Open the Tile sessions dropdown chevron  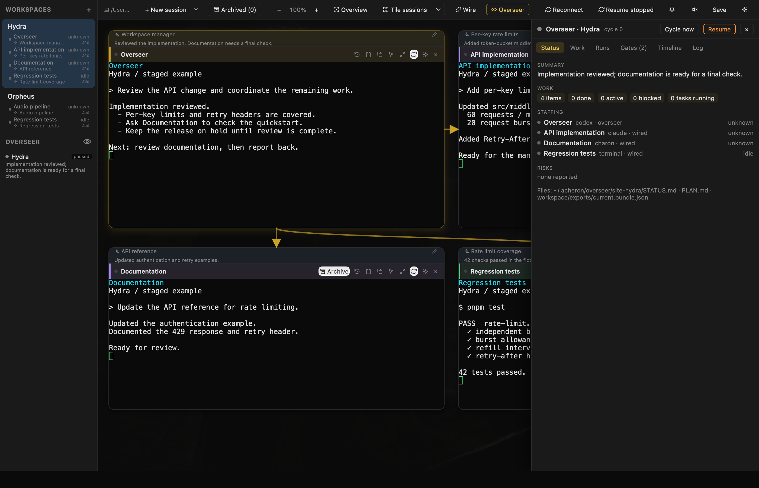pyautogui.click(x=438, y=9)
